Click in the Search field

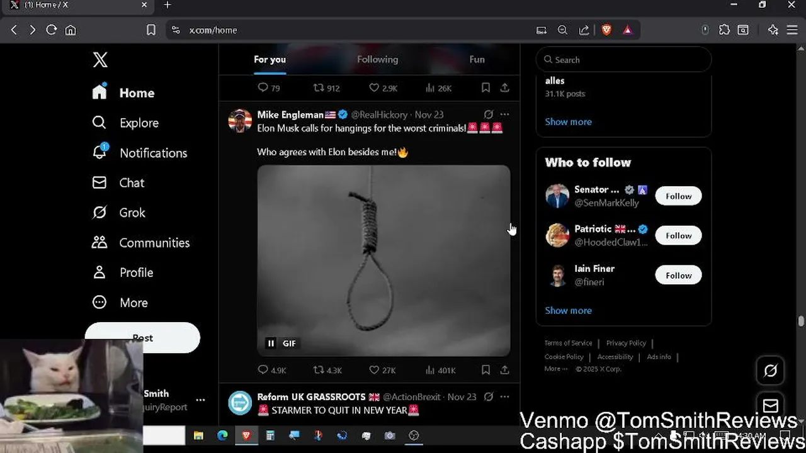(623, 60)
